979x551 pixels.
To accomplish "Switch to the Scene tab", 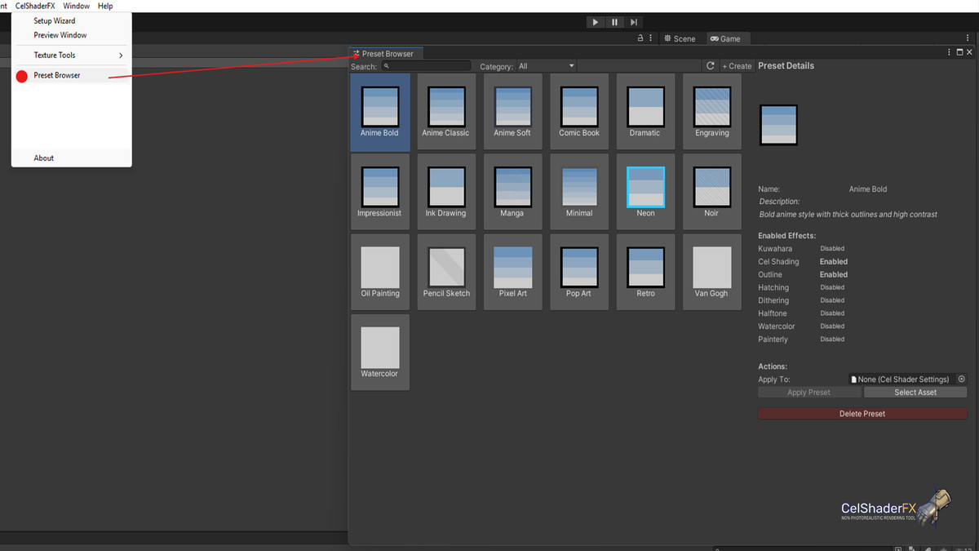I will [x=680, y=38].
